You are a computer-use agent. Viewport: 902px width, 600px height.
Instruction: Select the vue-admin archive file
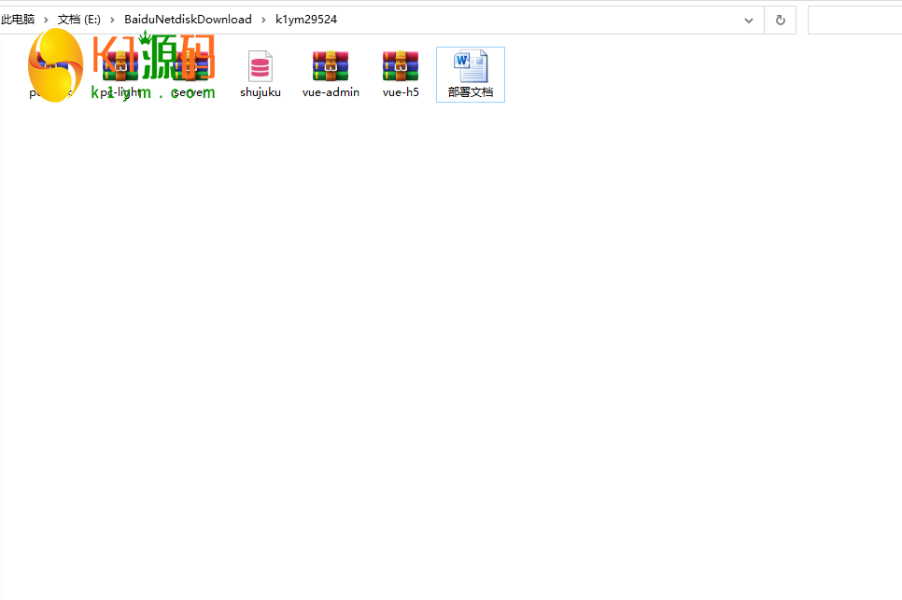click(331, 74)
